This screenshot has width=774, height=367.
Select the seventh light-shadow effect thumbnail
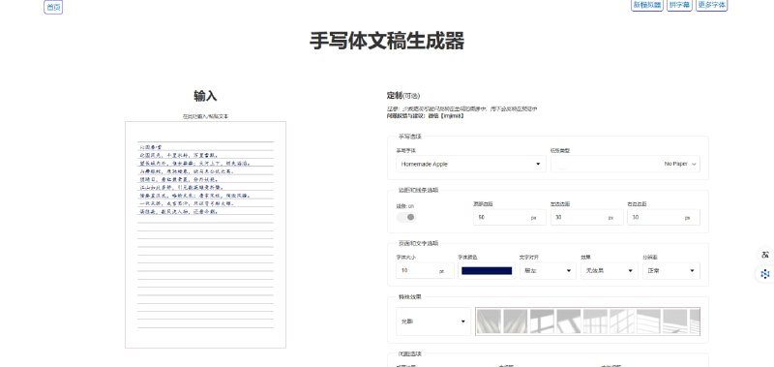tap(648, 321)
